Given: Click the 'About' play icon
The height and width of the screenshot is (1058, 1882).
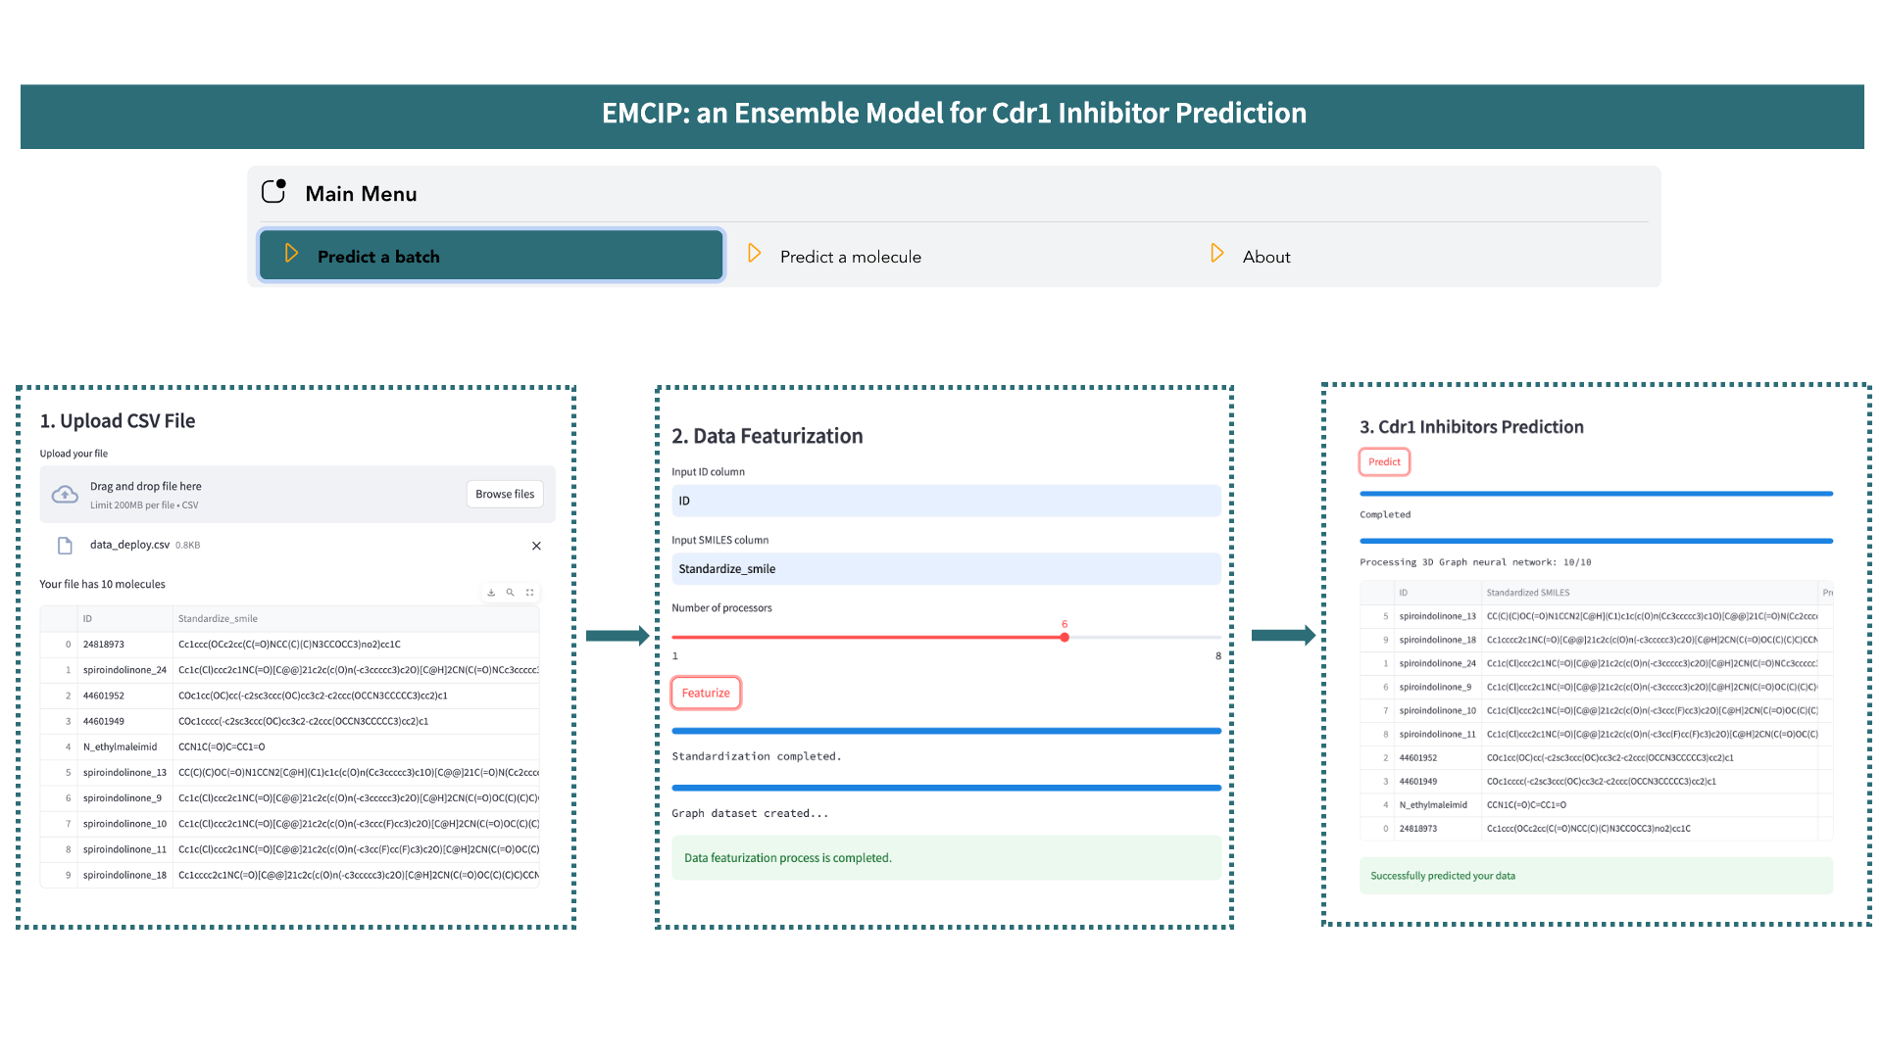Looking at the screenshot, I should tap(1215, 256).
